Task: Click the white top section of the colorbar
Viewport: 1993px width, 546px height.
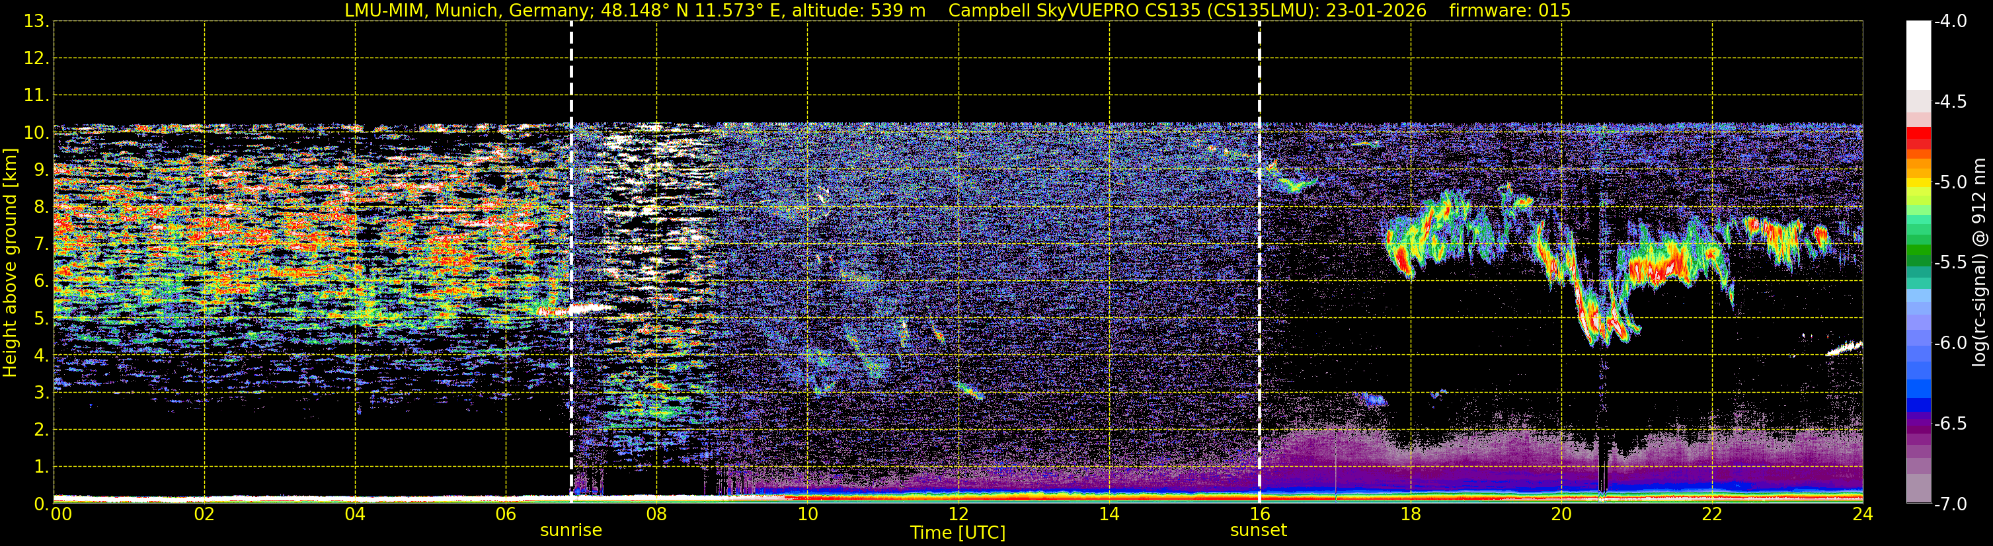Action: tap(1919, 56)
